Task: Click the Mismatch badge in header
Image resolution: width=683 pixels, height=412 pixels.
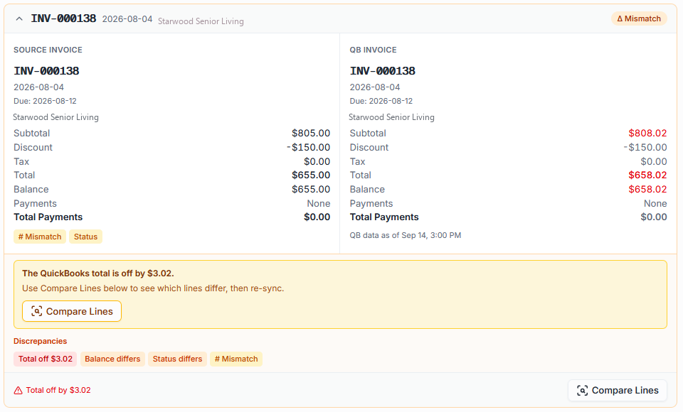Action: pyautogui.click(x=639, y=18)
